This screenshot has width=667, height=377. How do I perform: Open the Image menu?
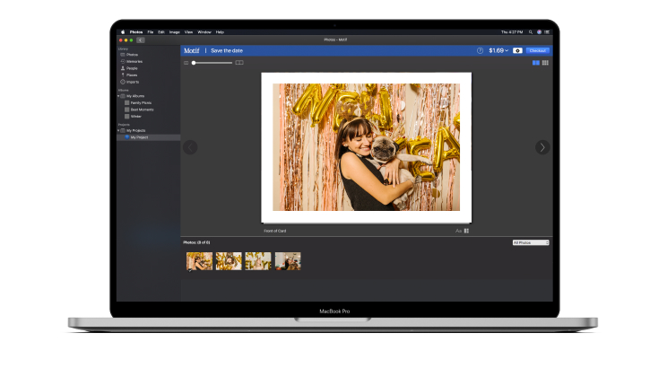point(174,31)
